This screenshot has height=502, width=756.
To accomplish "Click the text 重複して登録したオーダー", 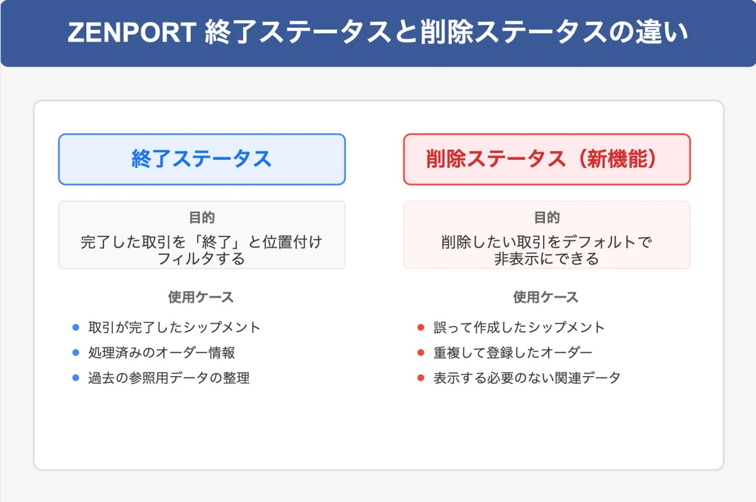I will coord(513,353).
